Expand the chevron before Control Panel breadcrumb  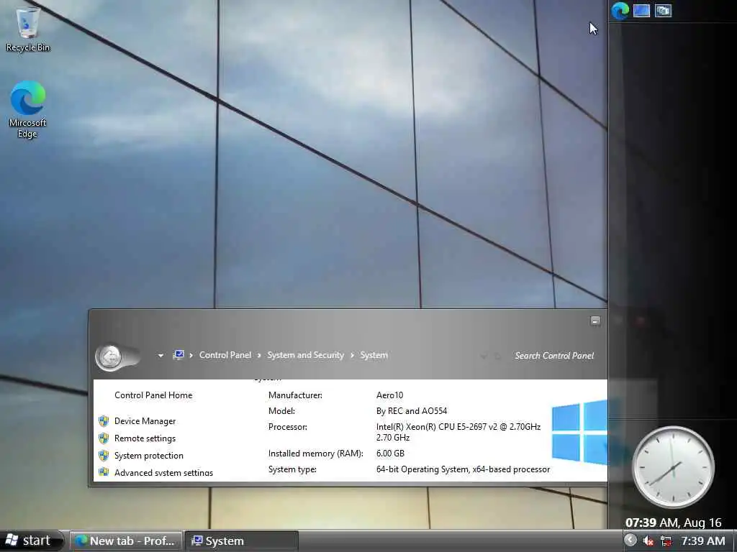point(191,355)
